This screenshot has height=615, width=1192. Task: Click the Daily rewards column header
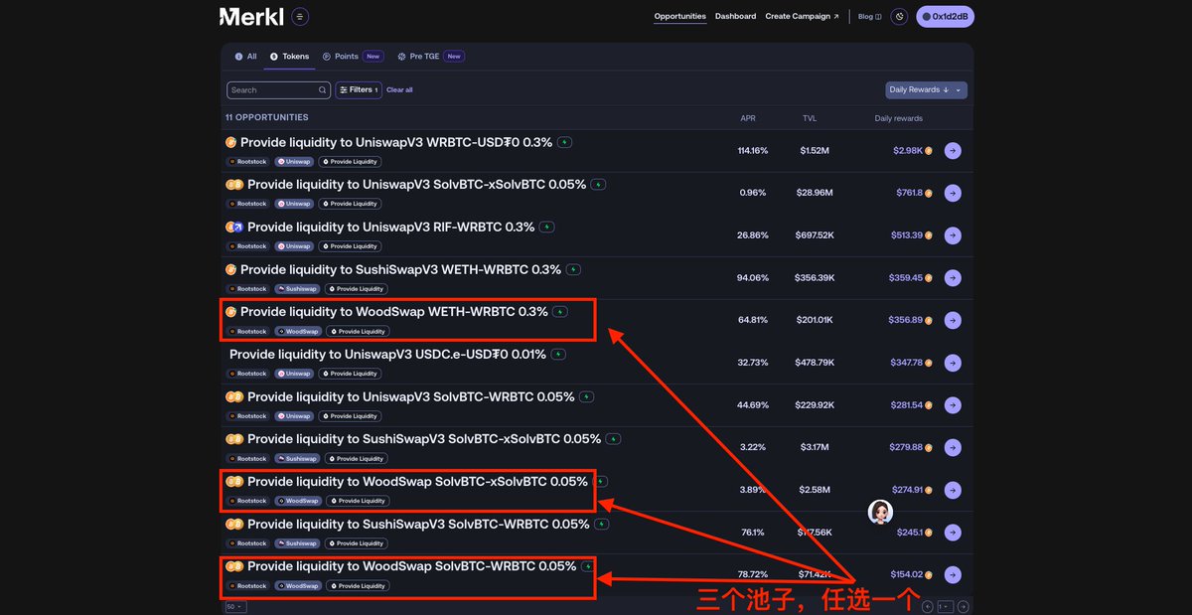[898, 118]
